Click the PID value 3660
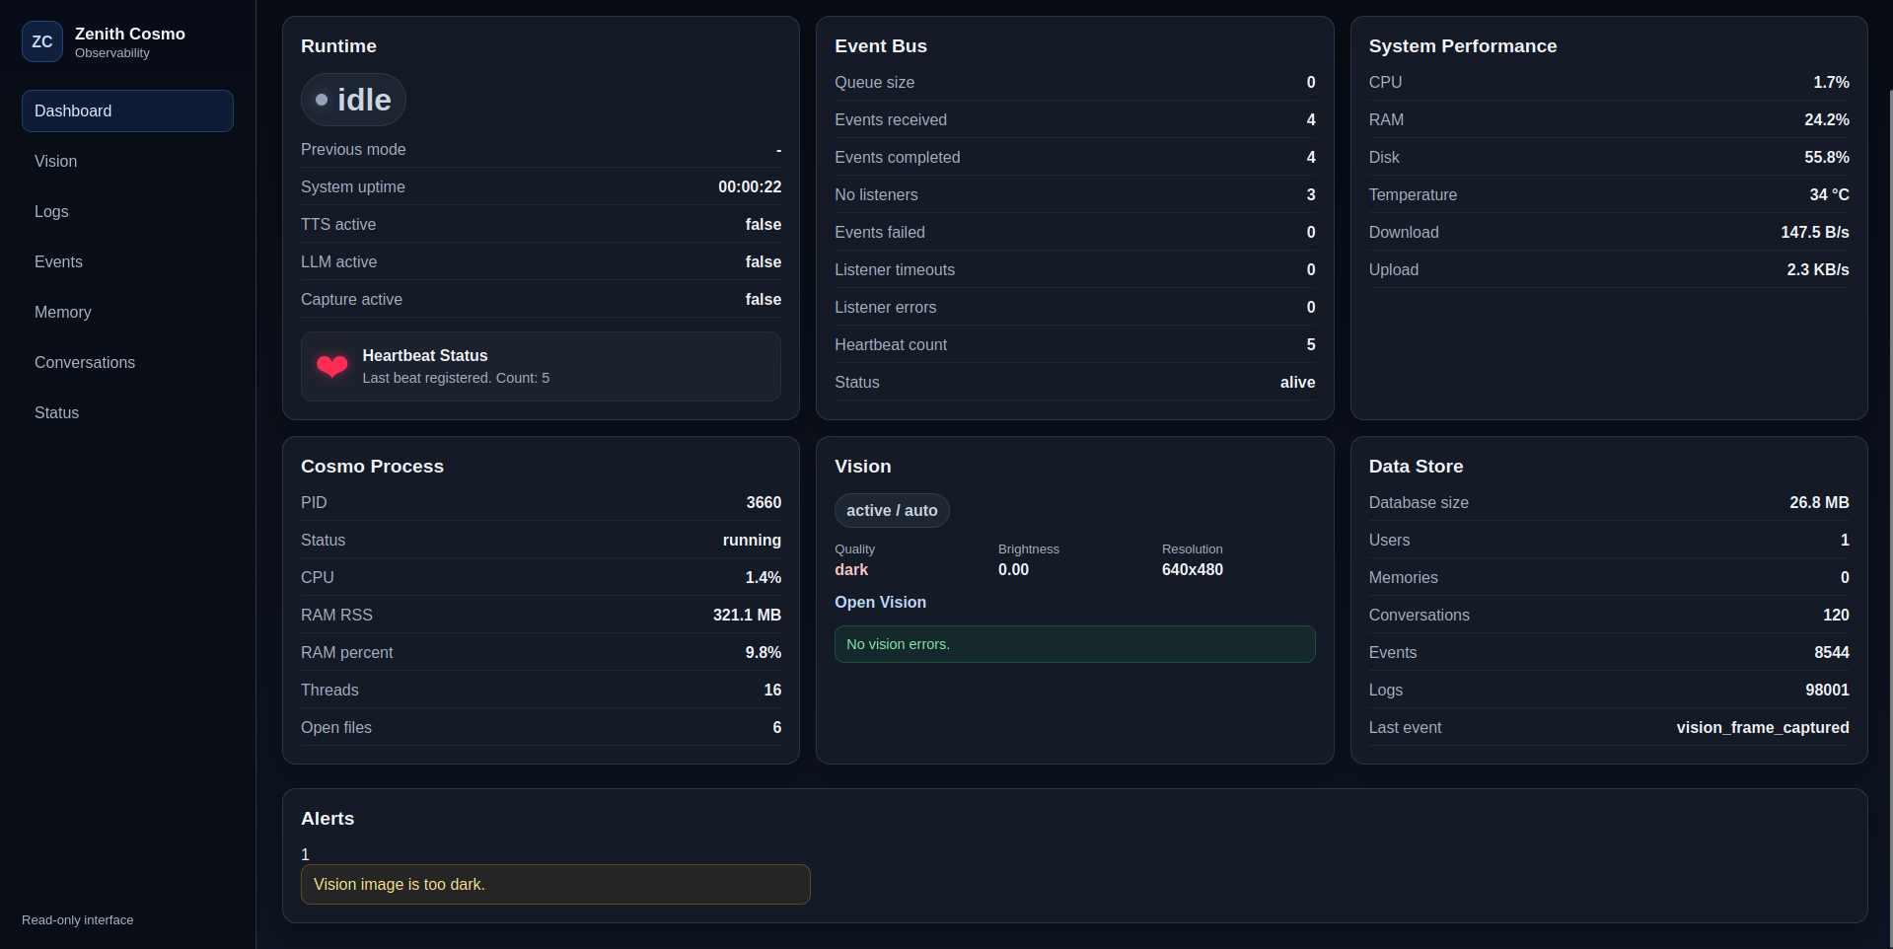Viewport: 1893px width, 949px height. coord(764,502)
